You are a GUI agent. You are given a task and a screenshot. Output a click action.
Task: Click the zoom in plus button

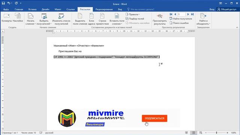228,133
